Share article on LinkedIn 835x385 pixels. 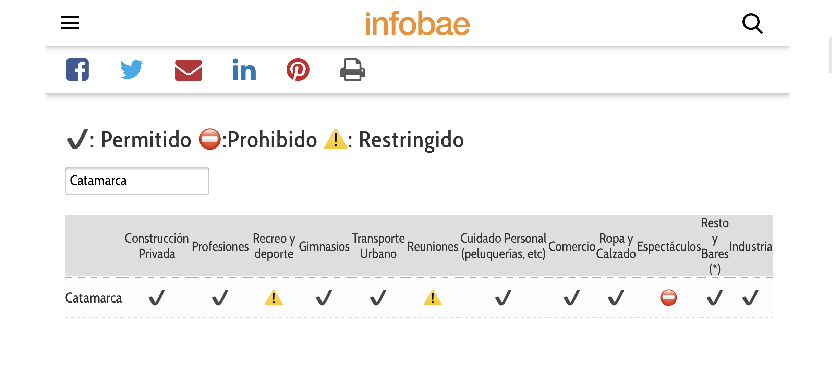[244, 69]
